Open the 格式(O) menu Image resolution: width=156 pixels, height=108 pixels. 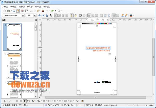click(38, 7)
